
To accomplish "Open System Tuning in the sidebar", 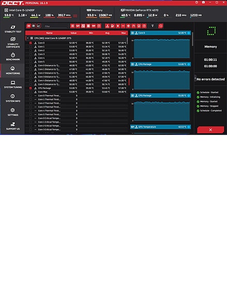I will pyautogui.click(x=13, y=84).
